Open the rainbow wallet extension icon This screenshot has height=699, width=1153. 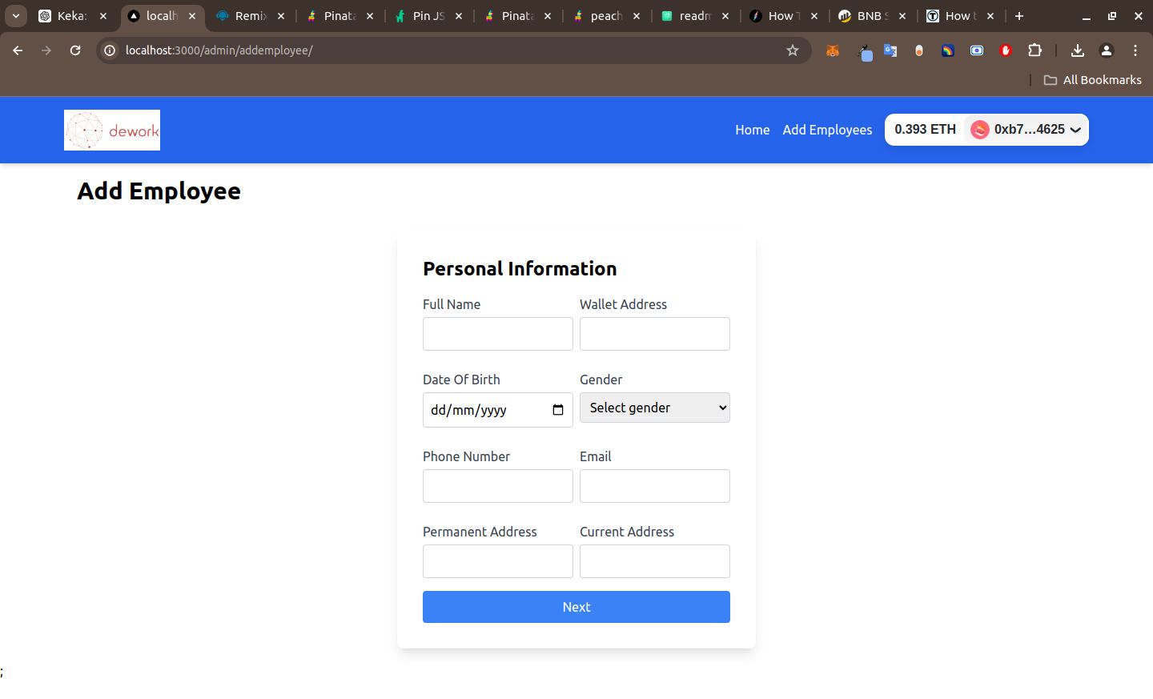pyautogui.click(x=948, y=50)
